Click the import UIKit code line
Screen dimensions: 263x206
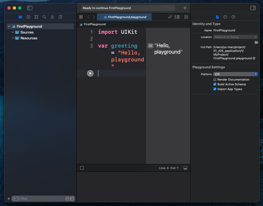[x=118, y=32]
